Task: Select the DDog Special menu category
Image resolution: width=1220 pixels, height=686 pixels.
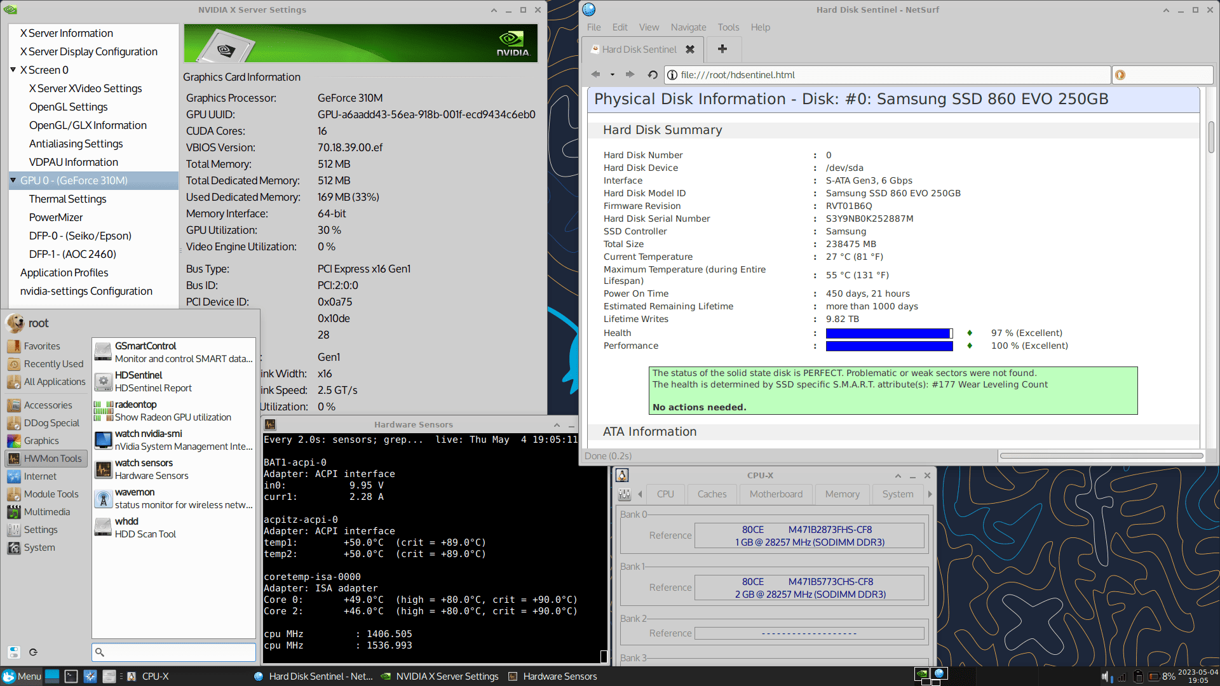Action: tap(46, 423)
